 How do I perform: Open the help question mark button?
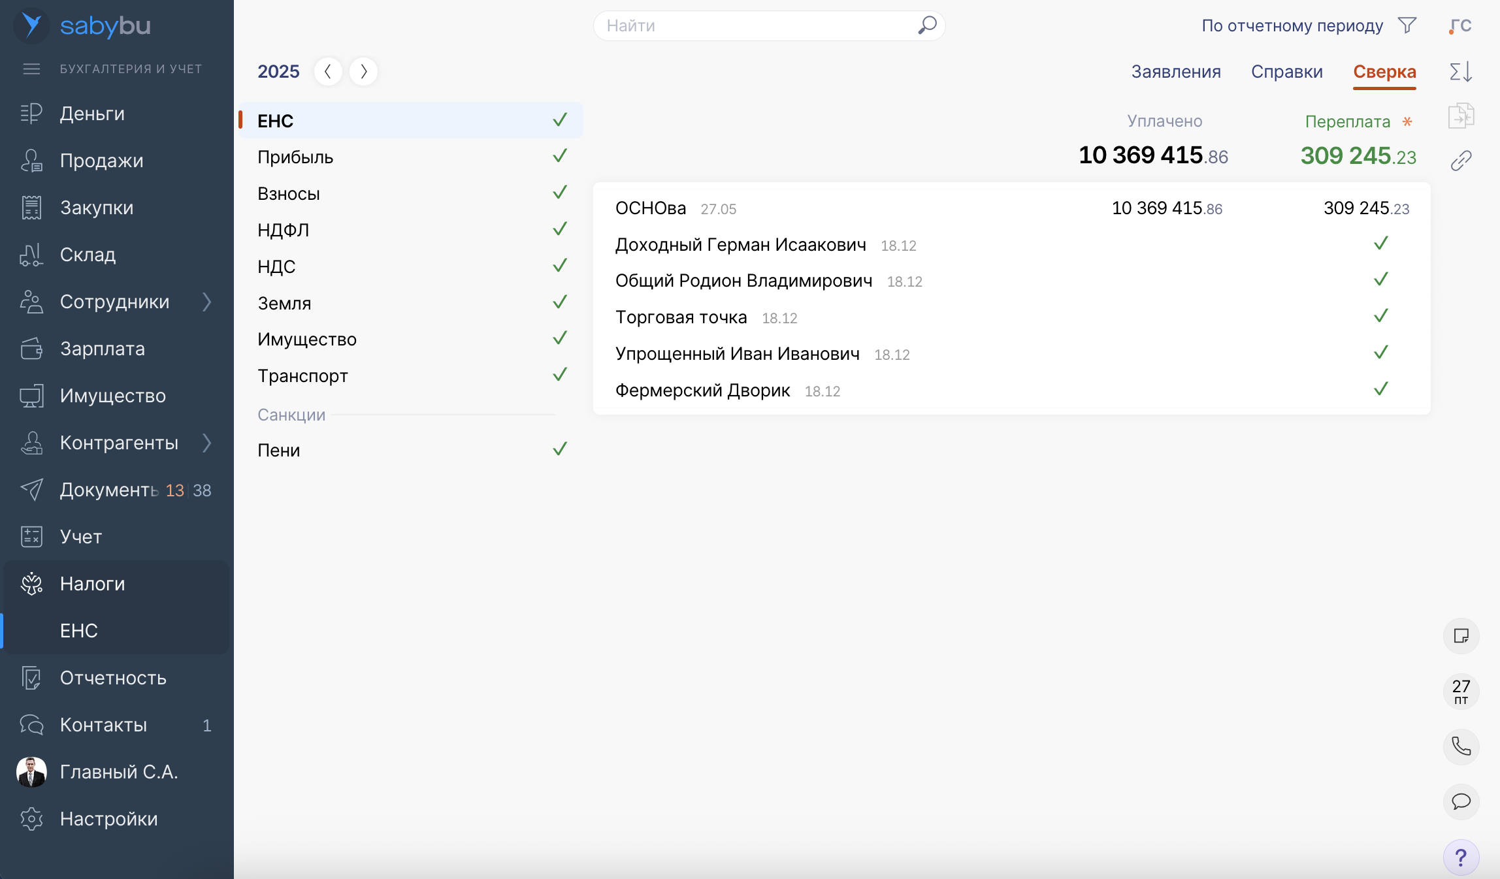(x=1461, y=857)
